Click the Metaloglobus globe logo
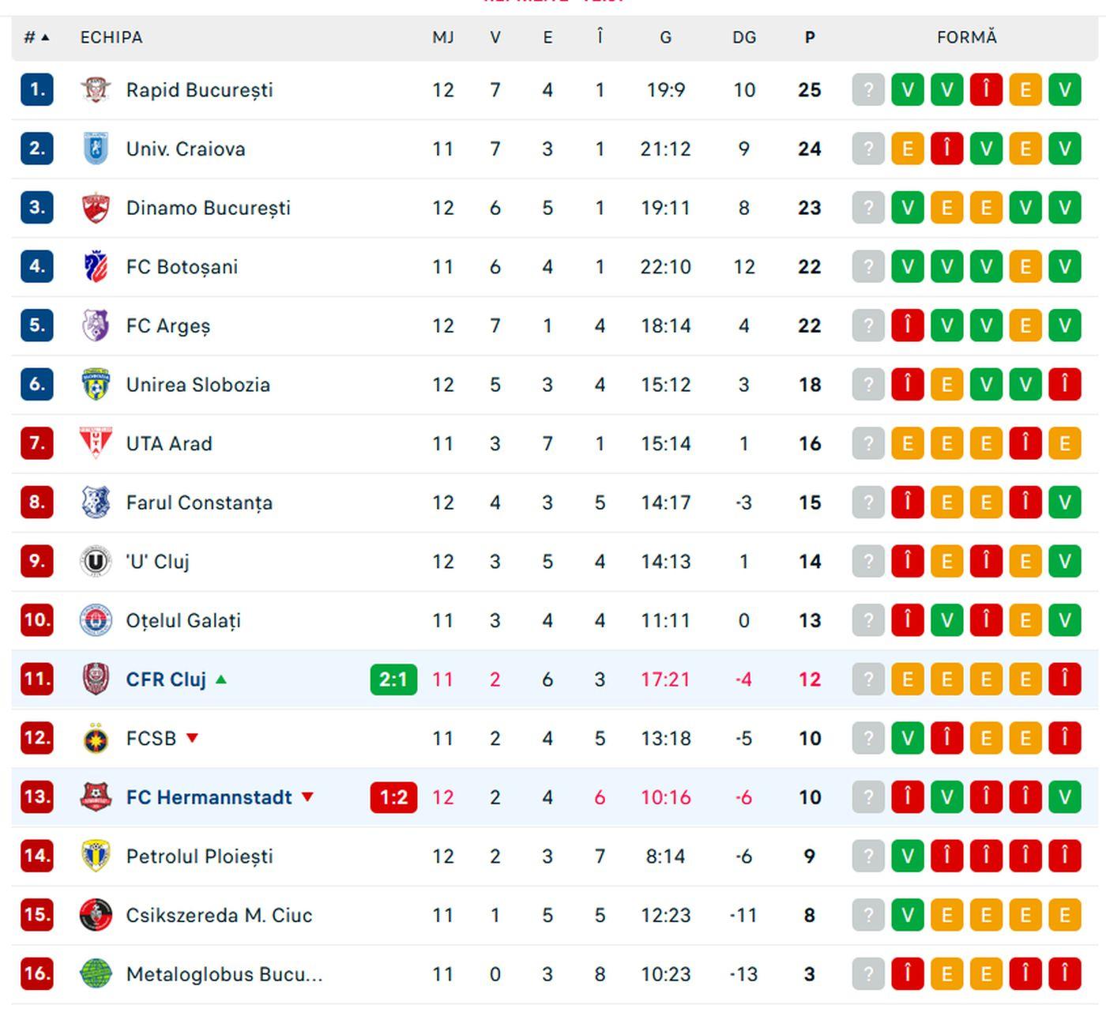This screenshot has height=1020, width=1106. click(x=96, y=974)
